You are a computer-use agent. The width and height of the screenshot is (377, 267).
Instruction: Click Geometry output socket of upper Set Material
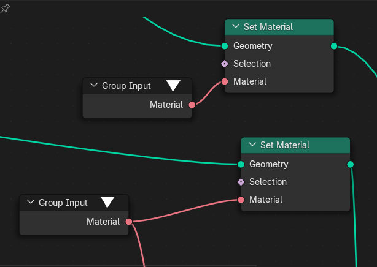(x=334, y=46)
